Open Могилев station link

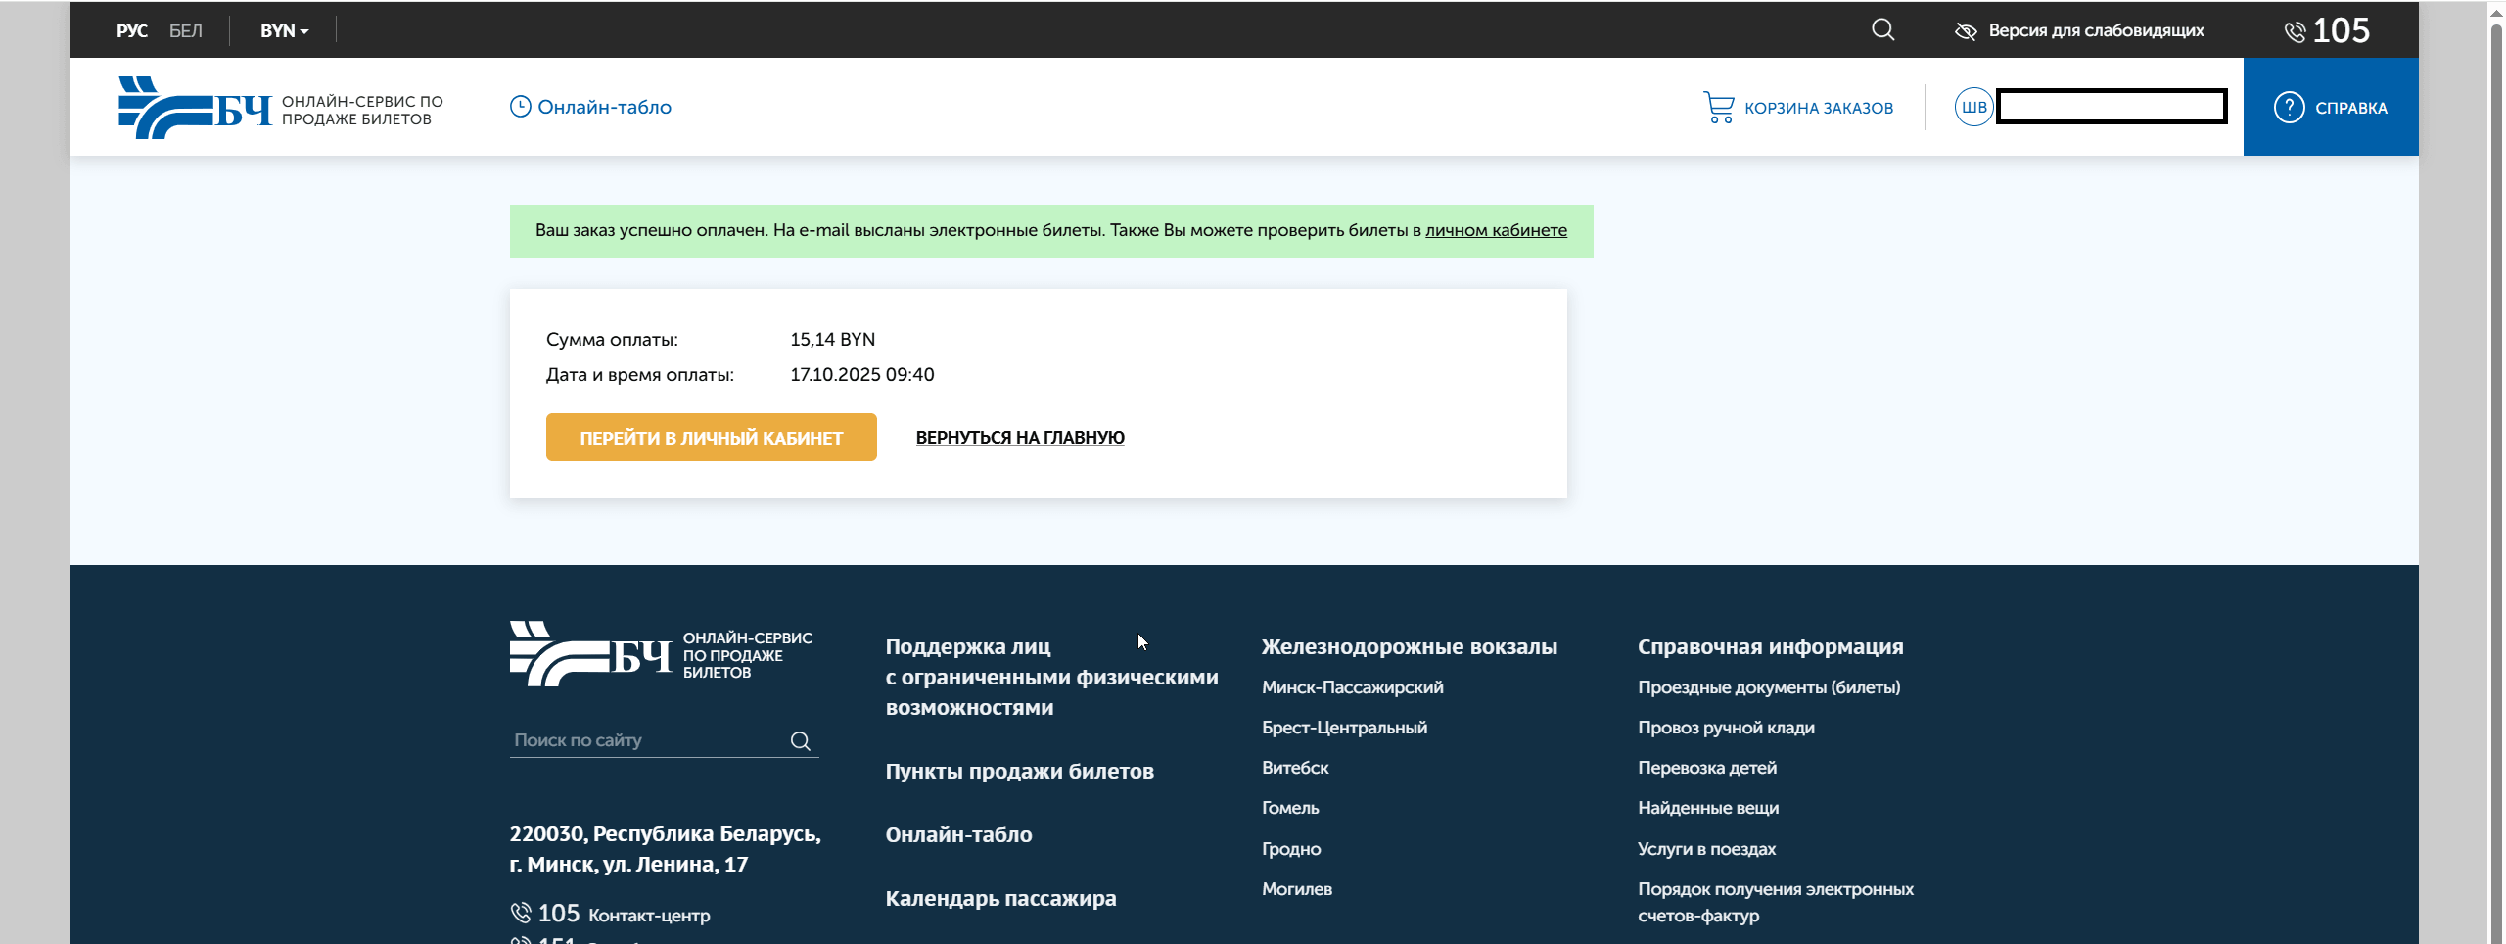pyautogui.click(x=1297, y=889)
